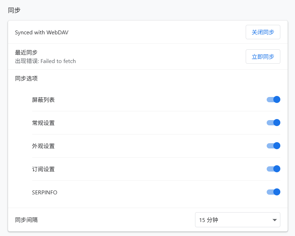Viewport: 295px width, 236px height.
Task: Click the 屏蔽列表 label text
Action: (43, 100)
